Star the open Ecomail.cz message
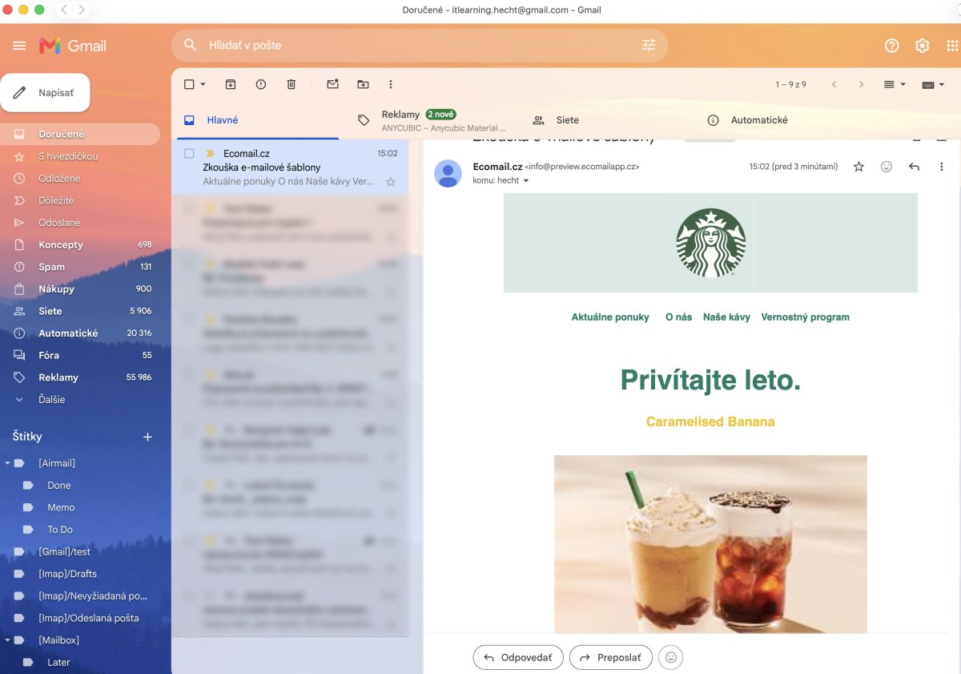This screenshot has width=961, height=674. pos(858,167)
